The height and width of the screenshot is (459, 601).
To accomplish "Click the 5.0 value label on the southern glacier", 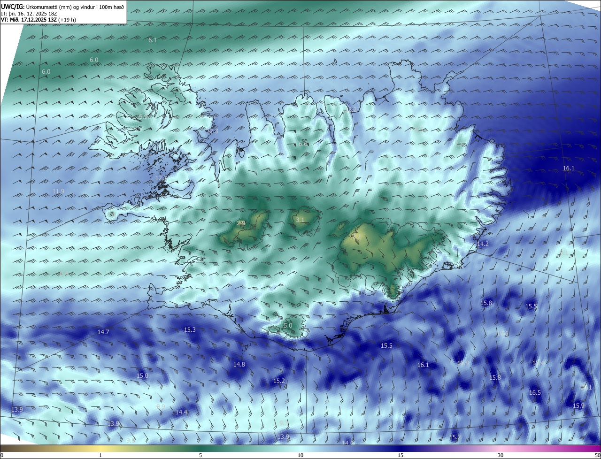I will (288, 325).
